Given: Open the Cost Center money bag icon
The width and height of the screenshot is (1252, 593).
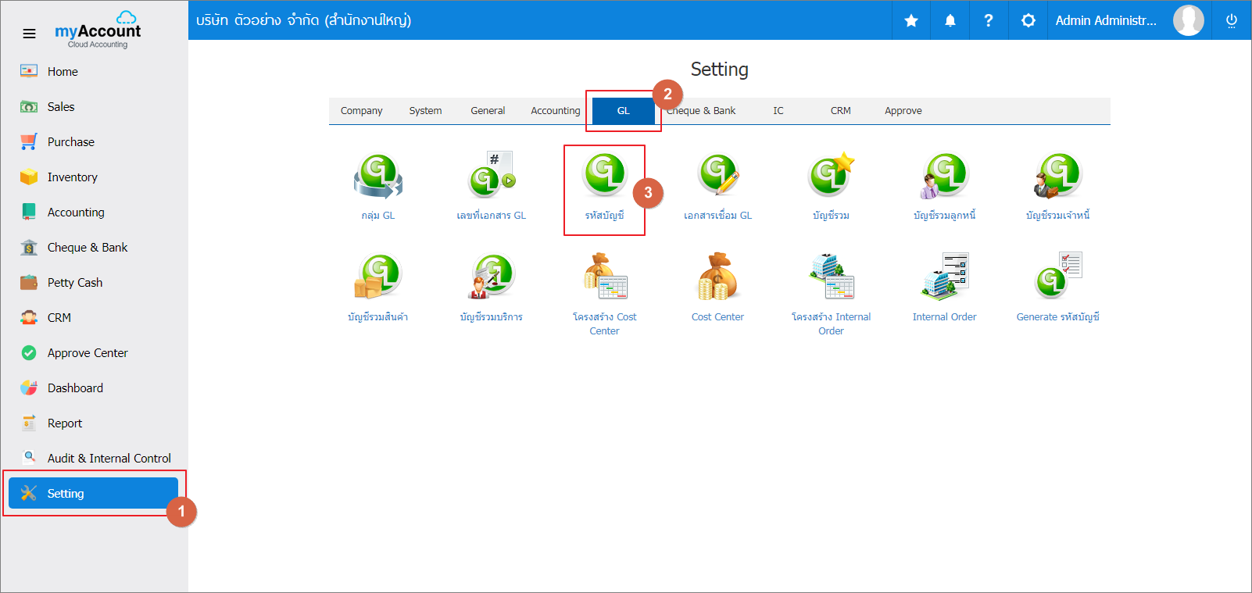Looking at the screenshot, I should 718,277.
